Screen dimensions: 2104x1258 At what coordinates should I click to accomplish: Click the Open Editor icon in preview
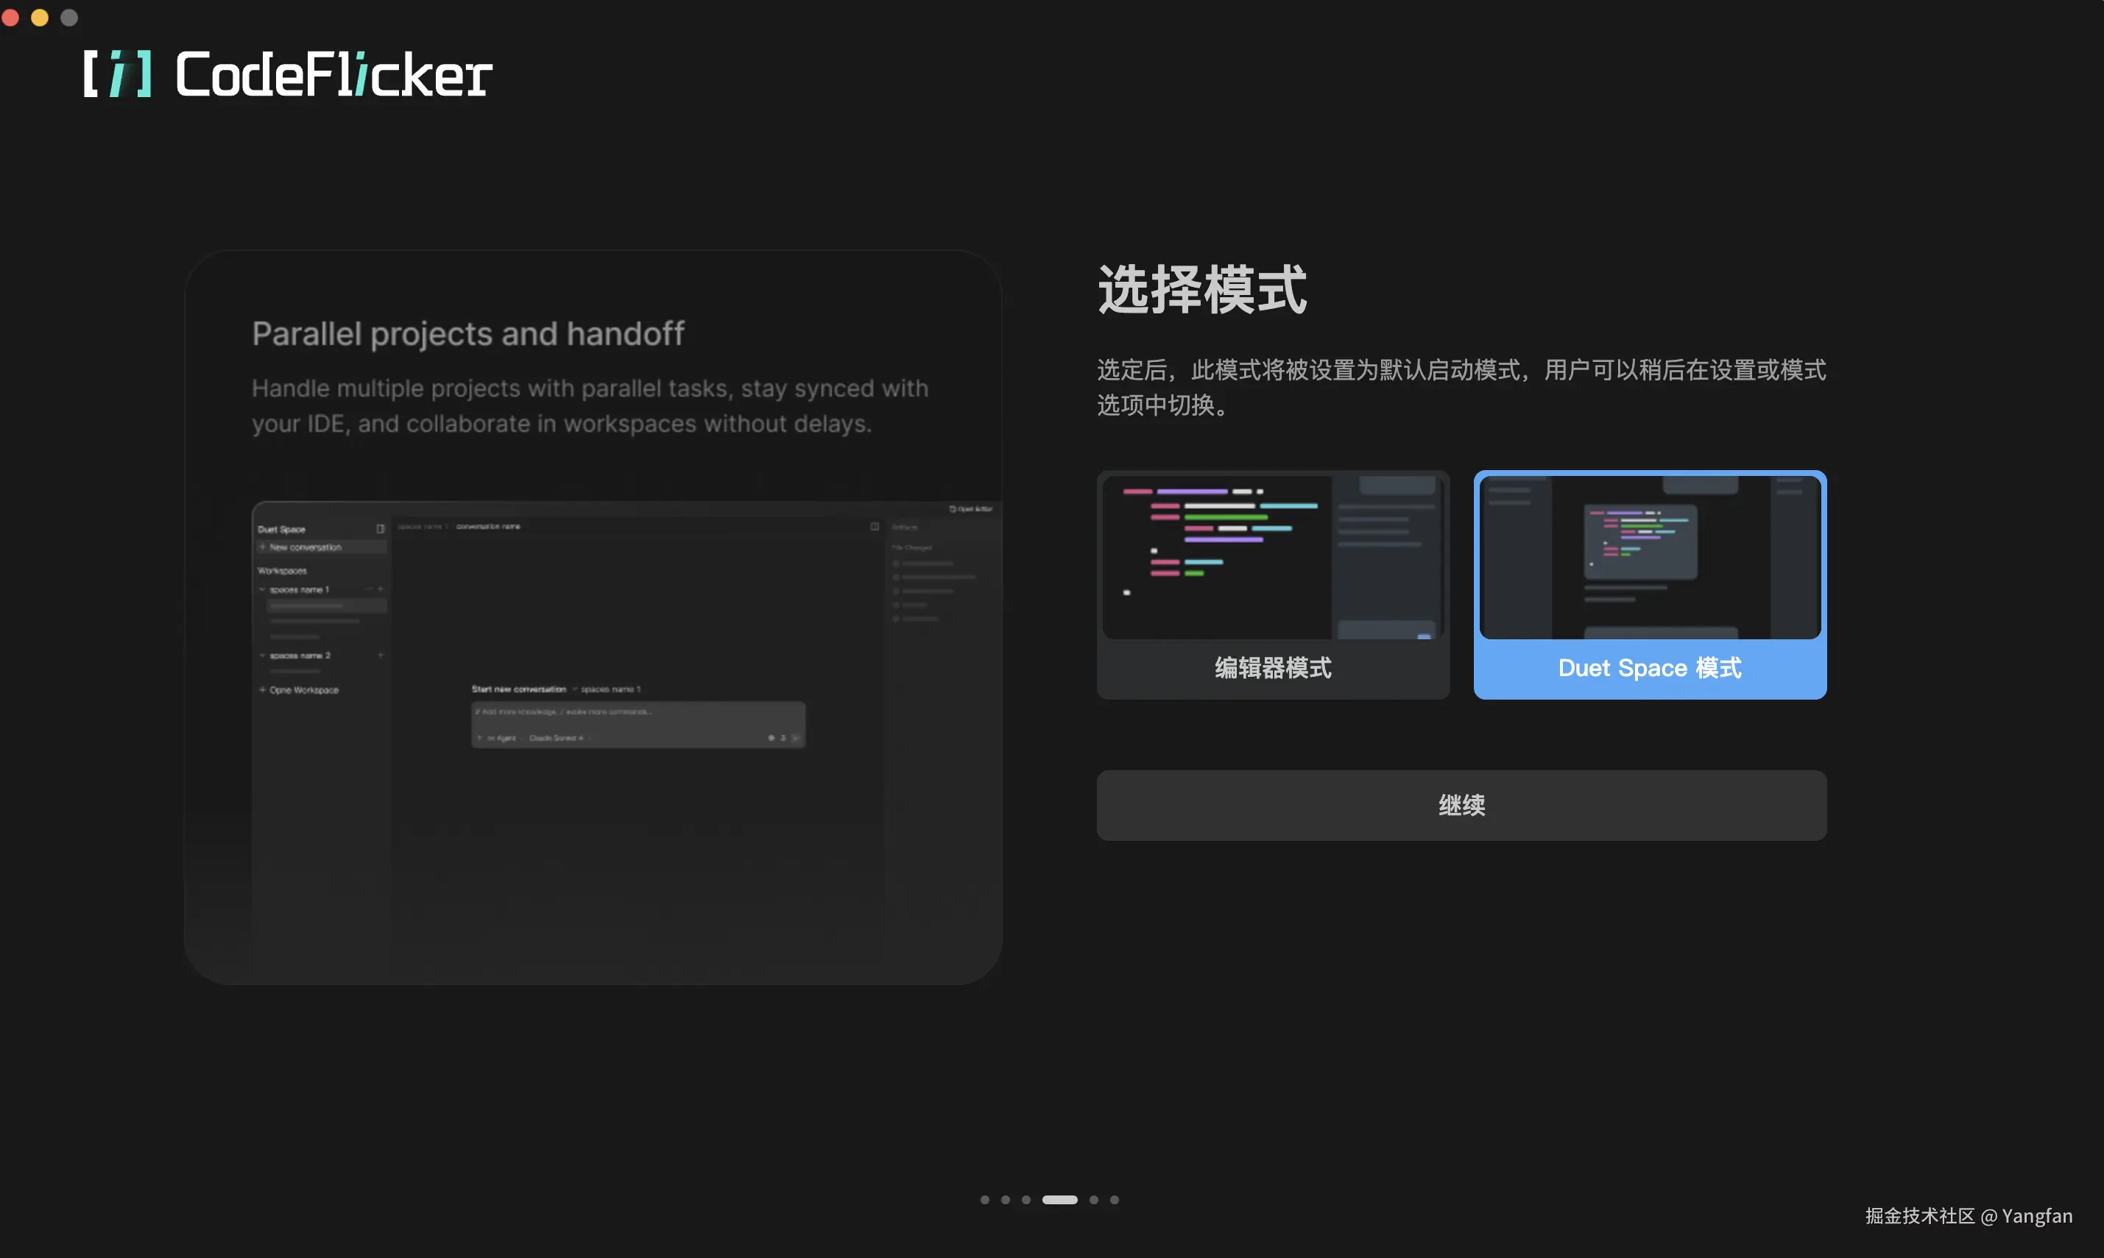(953, 508)
